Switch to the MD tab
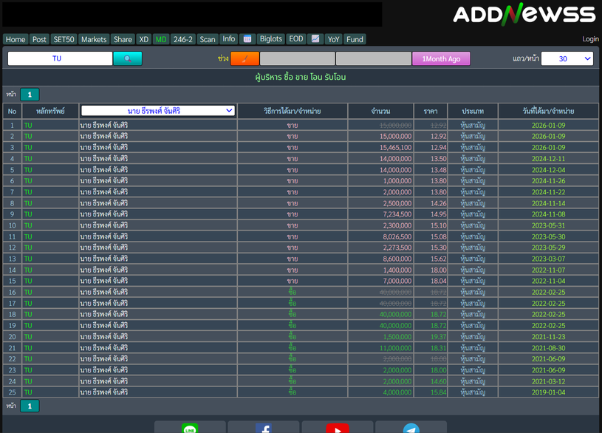 click(161, 39)
